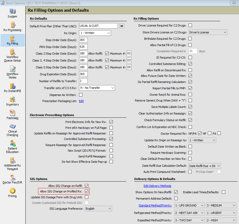This screenshot has height=224, width=239.
Task: Enable Require Hardcopy Scanning checkbox
Action: [x=190, y=152]
